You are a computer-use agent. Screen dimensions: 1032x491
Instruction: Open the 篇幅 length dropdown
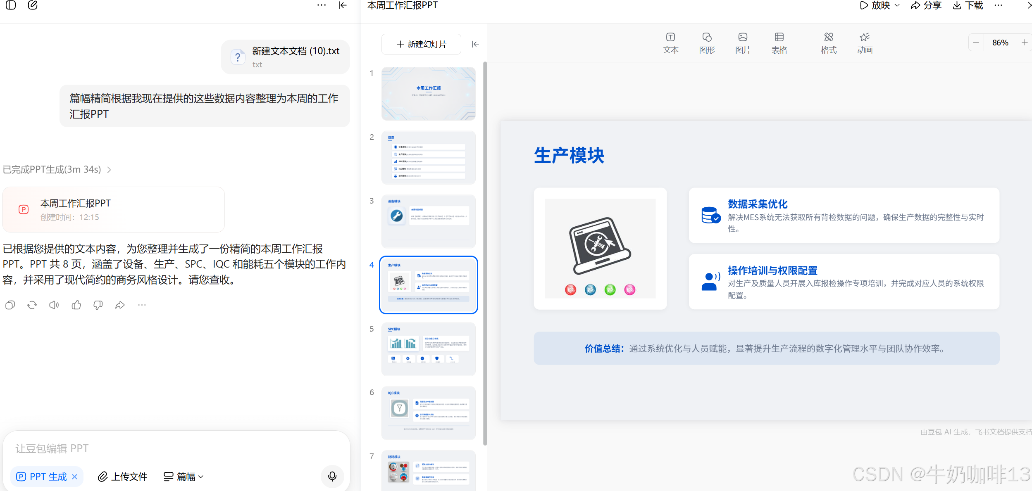184,477
